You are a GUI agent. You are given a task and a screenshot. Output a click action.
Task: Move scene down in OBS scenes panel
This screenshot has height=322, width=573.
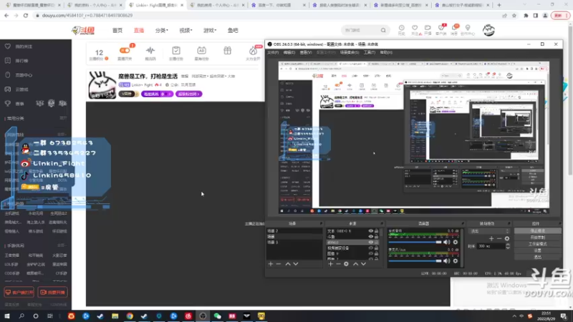pyautogui.click(x=296, y=263)
